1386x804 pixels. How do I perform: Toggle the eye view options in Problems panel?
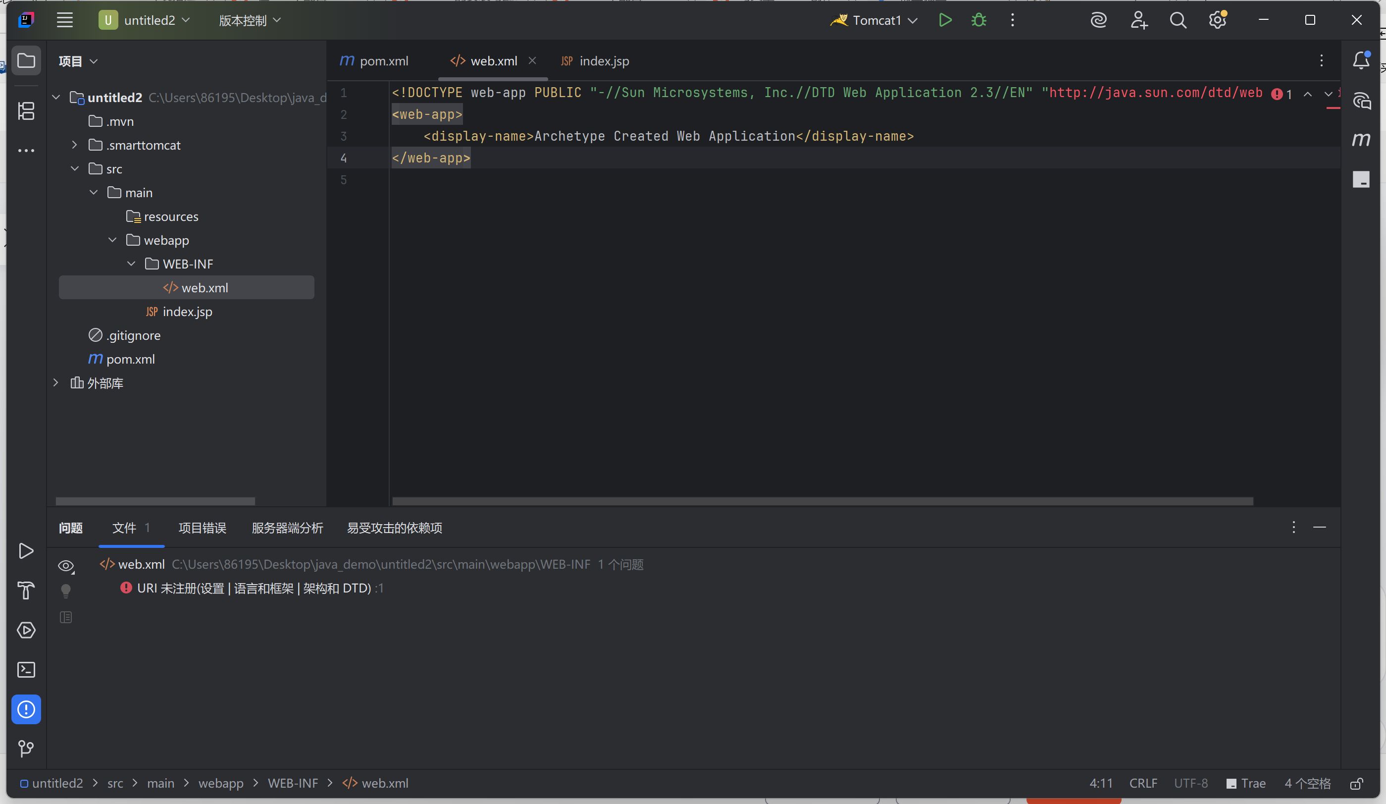pyautogui.click(x=66, y=566)
